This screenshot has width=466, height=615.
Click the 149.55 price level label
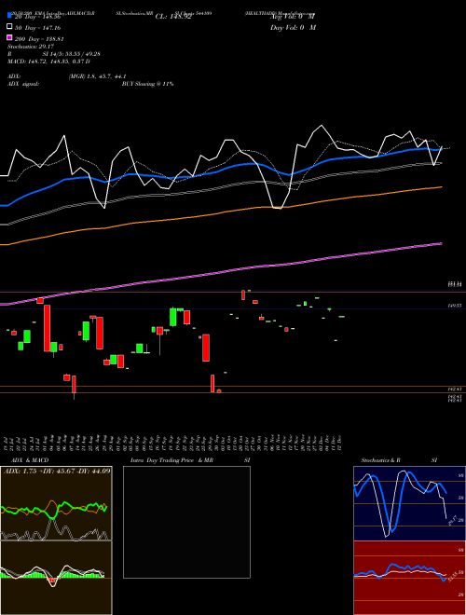pos(455,305)
